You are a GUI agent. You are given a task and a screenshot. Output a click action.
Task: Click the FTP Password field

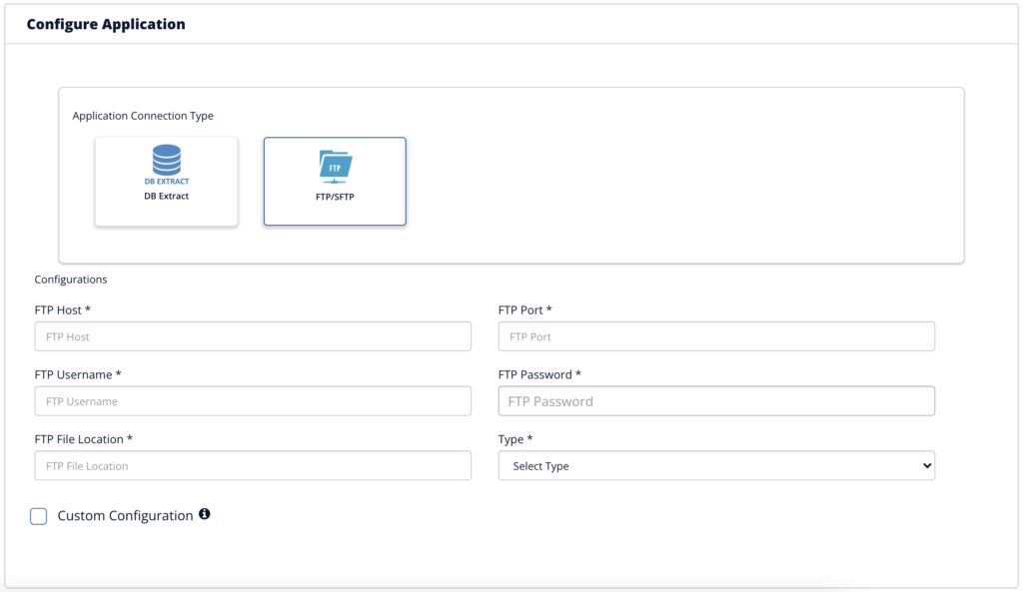(x=716, y=401)
